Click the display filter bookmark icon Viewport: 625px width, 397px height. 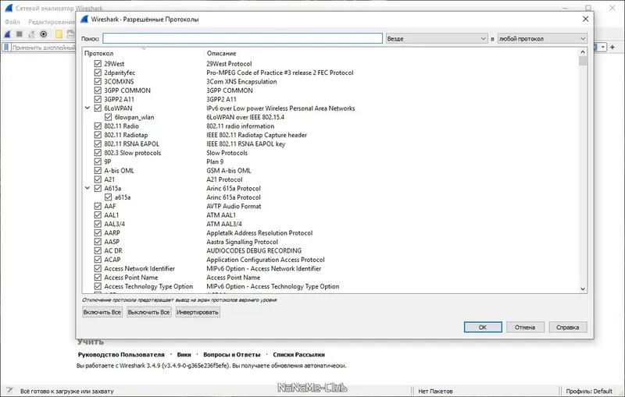coord(6,48)
